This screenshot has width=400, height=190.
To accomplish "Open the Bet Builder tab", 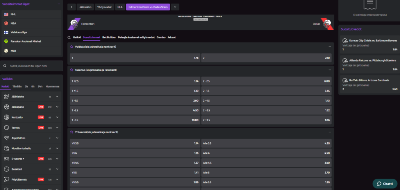I will click(109, 37).
